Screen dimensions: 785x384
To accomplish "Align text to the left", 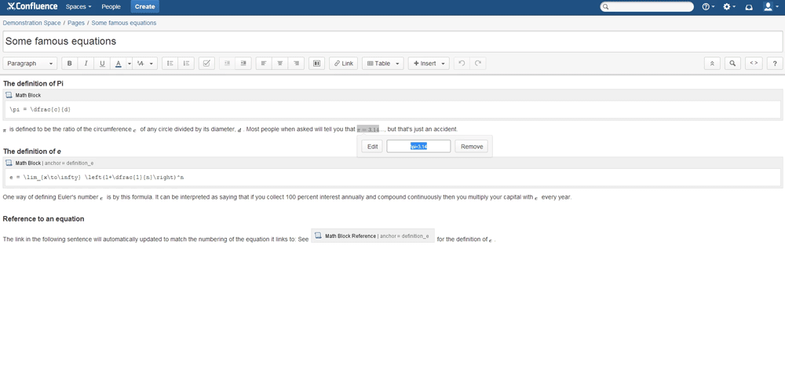I will pyautogui.click(x=264, y=64).
